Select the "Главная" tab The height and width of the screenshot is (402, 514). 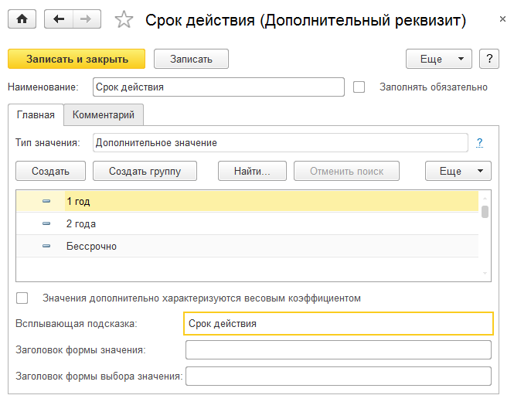[36, 115]
